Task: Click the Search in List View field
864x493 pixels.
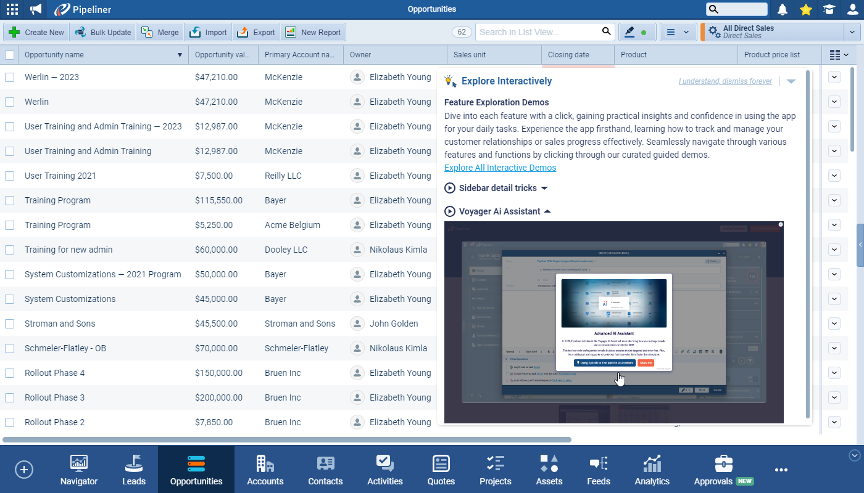Action: (537, 32)
